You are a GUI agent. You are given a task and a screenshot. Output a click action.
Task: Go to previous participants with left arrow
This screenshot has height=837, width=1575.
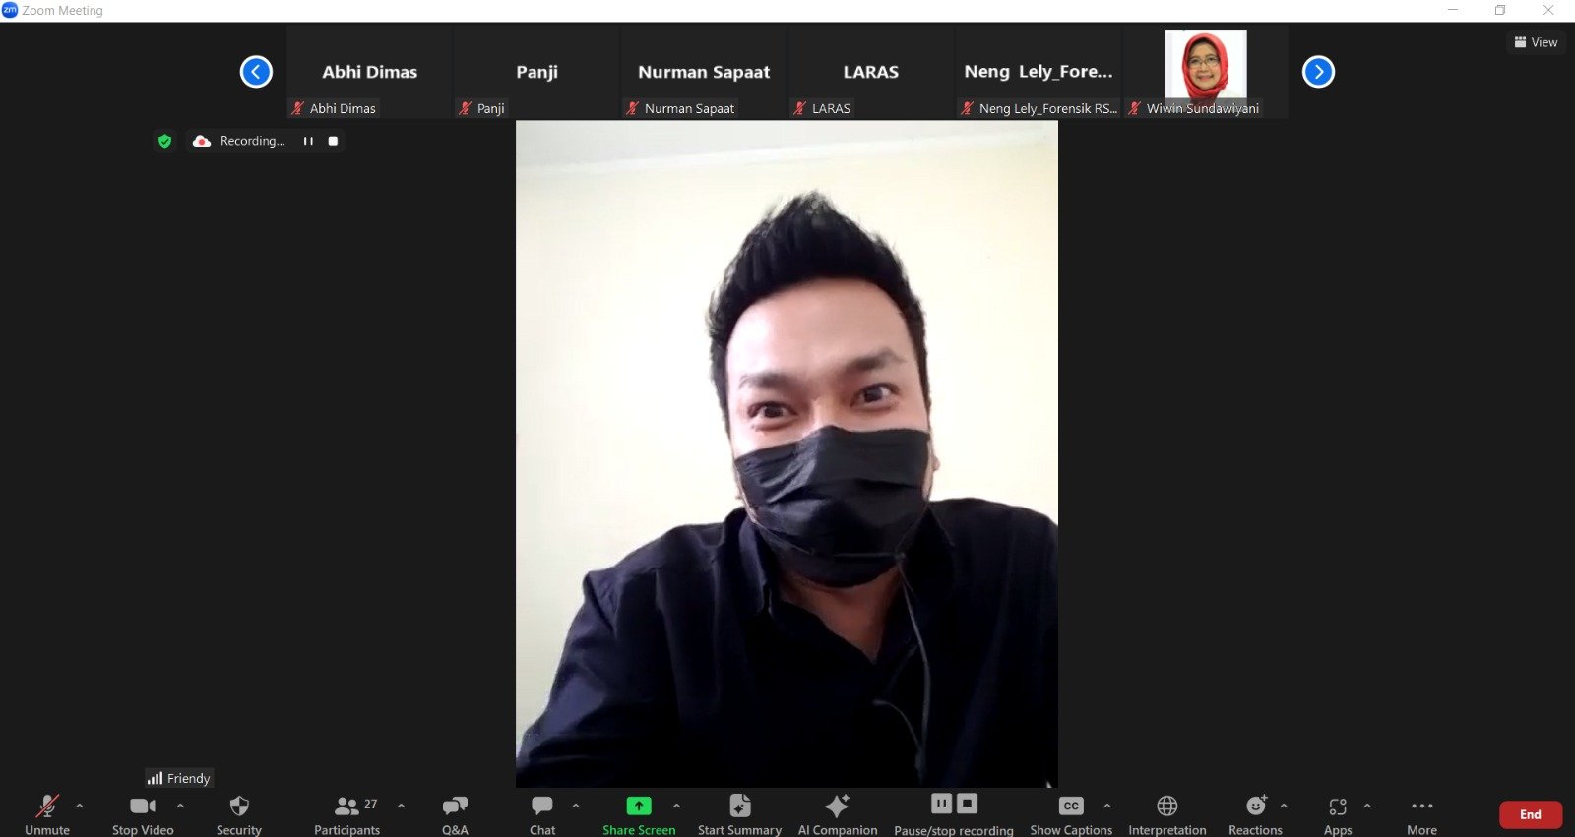pos(256,72)
